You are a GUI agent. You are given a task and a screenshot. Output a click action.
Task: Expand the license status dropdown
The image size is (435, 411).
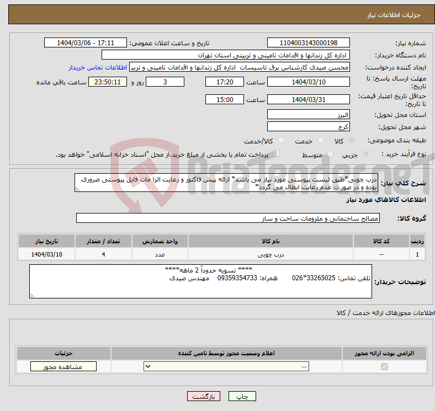pyautogui.click(x=226, y=367)
